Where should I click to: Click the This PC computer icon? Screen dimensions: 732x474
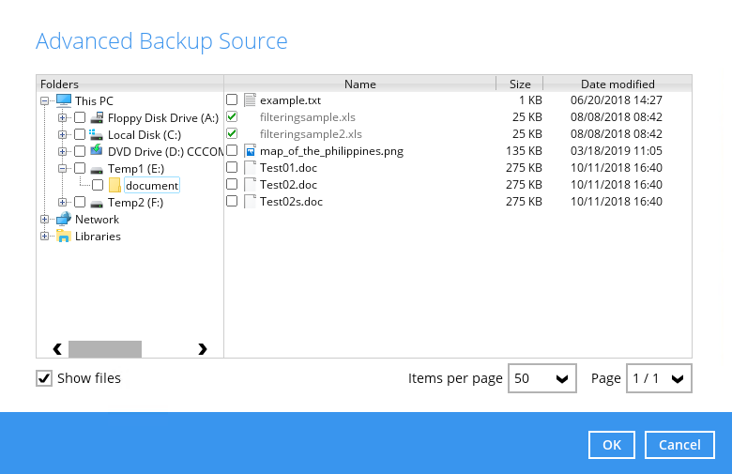coord(64,100)
